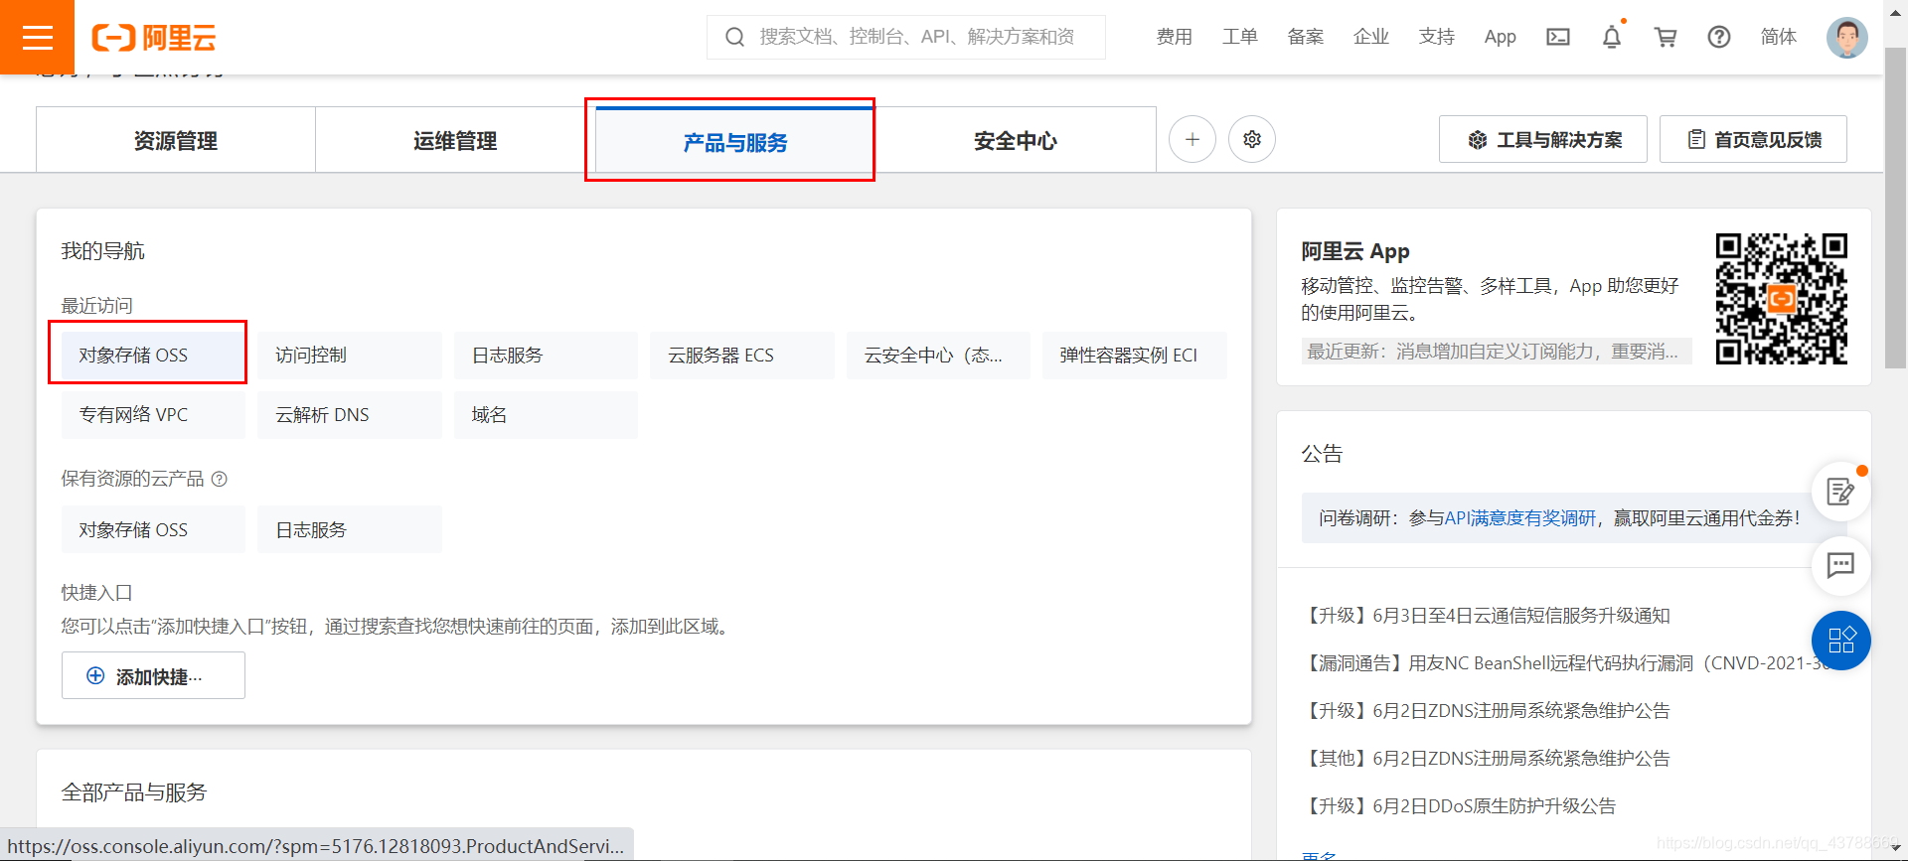Click the search magnifier icon
The width and height of the screenshot is (1908, 861).
734,37
